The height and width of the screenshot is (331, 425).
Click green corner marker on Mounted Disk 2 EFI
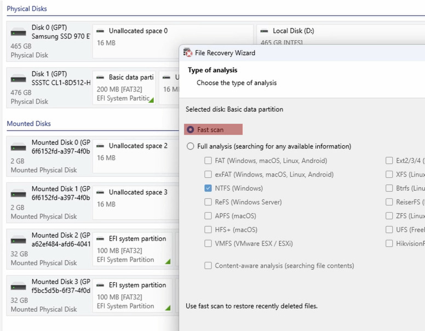(x=168, y=261)
